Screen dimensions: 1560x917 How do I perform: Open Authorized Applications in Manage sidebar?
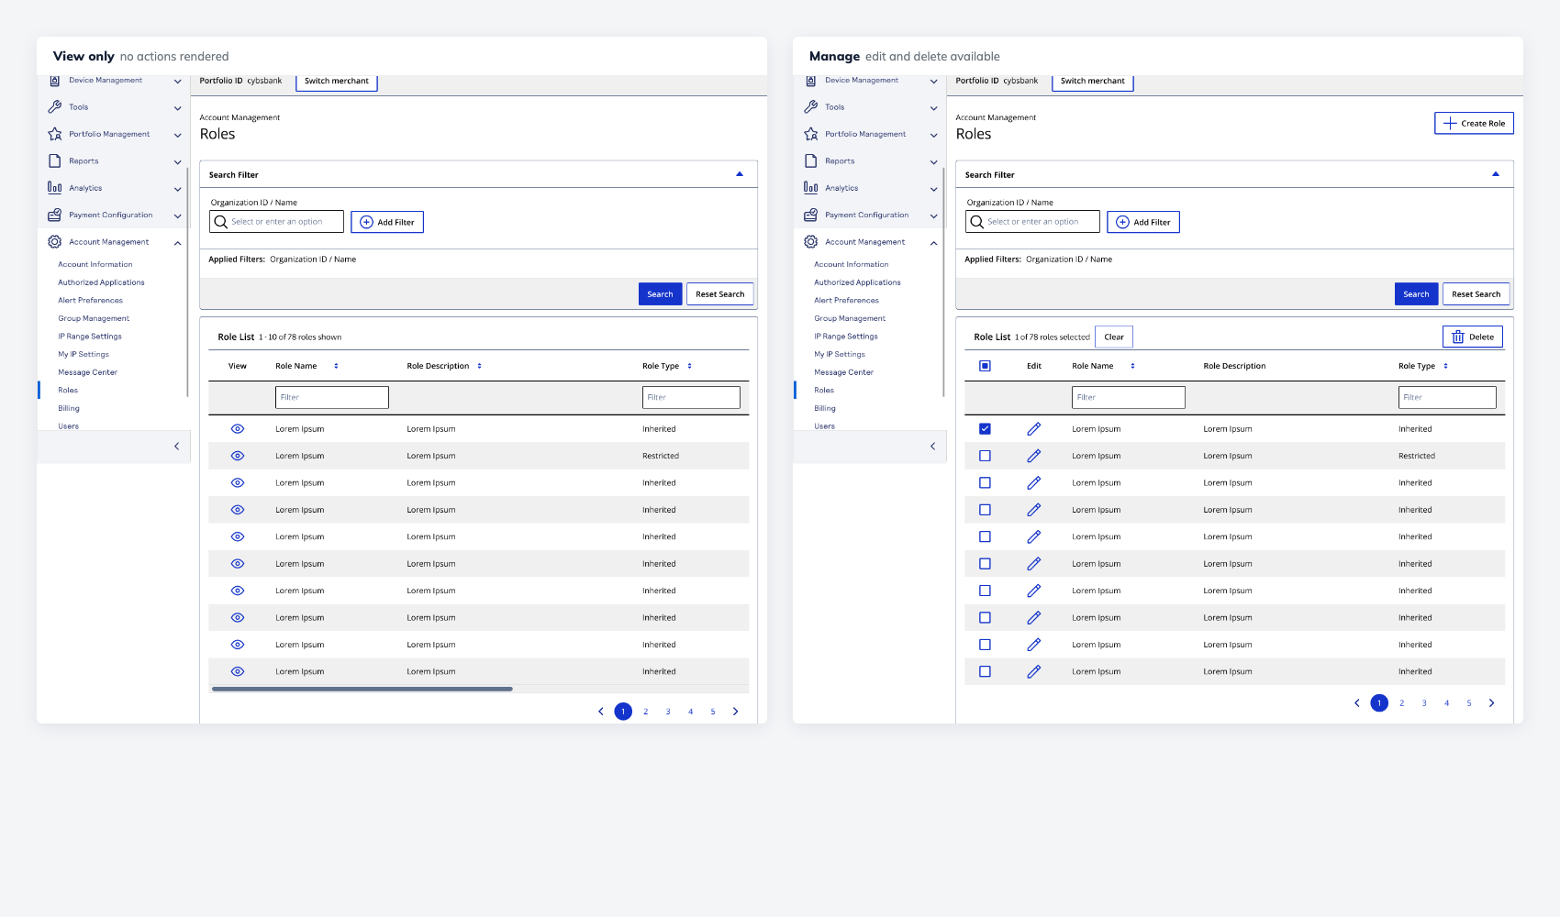point(857,282)
